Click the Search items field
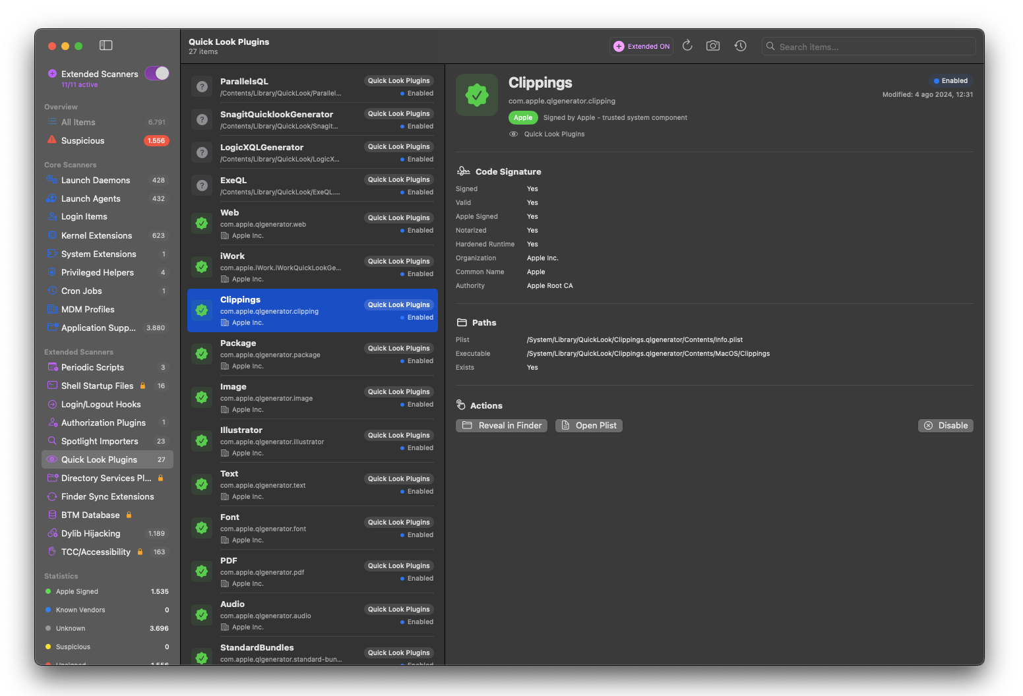 [869, 46]
